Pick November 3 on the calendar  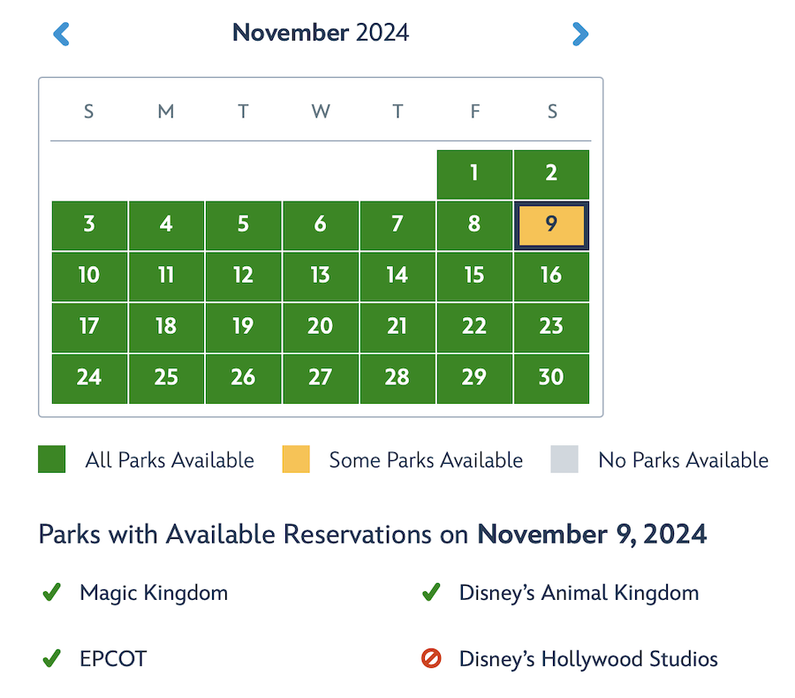89,225
